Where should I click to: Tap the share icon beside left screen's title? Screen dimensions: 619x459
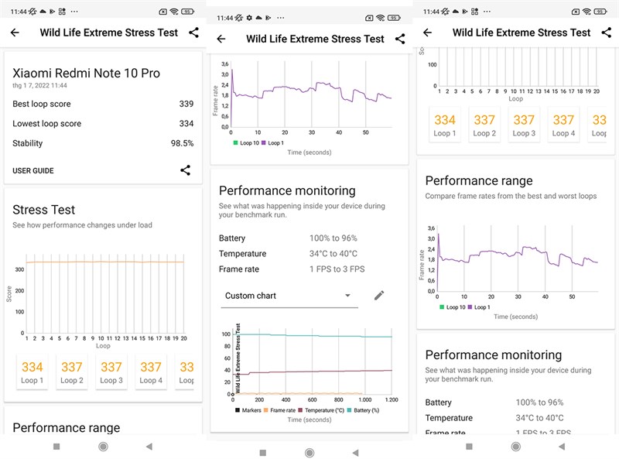point(195,32)
